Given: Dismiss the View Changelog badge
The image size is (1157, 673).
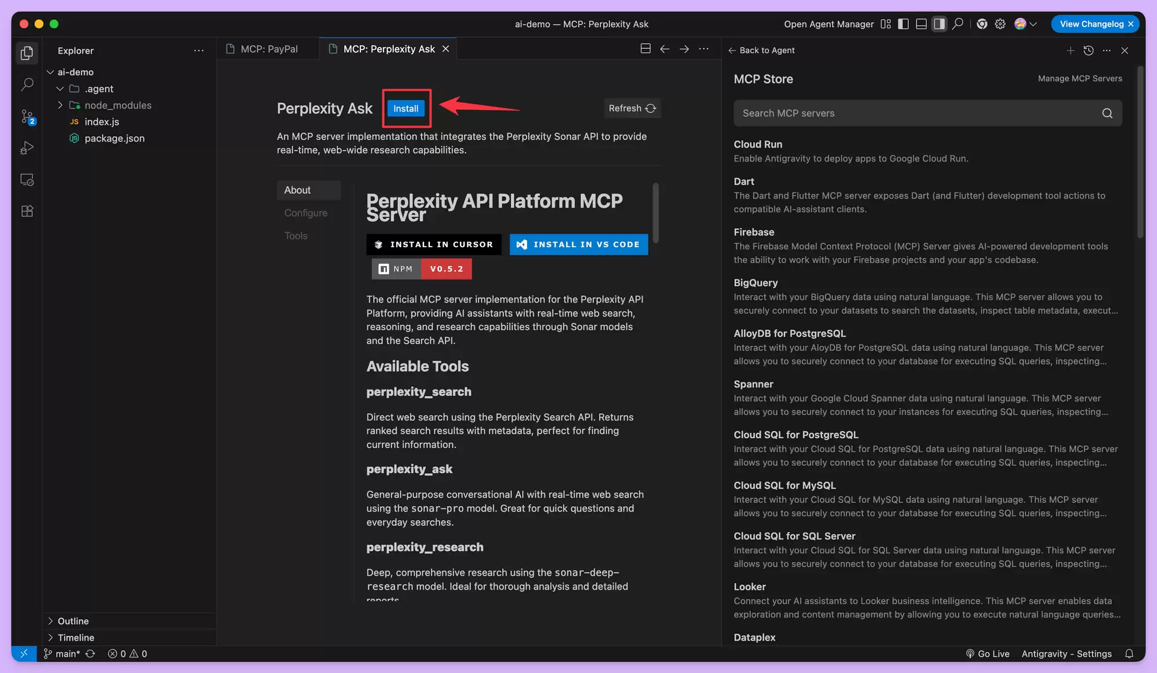Looking at the screenshot, I should pos(1130,24).
